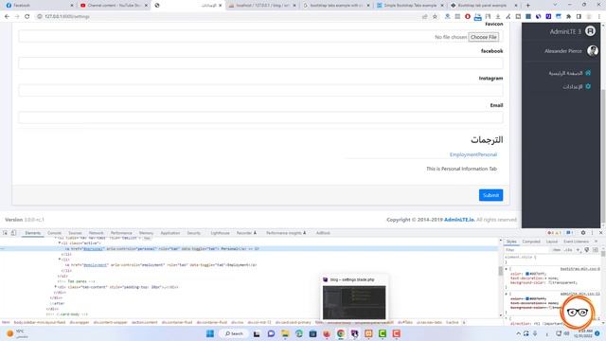Click the Alexander Pierce avatar
This screenshot has height=341, width=606.
pos(593,50)
